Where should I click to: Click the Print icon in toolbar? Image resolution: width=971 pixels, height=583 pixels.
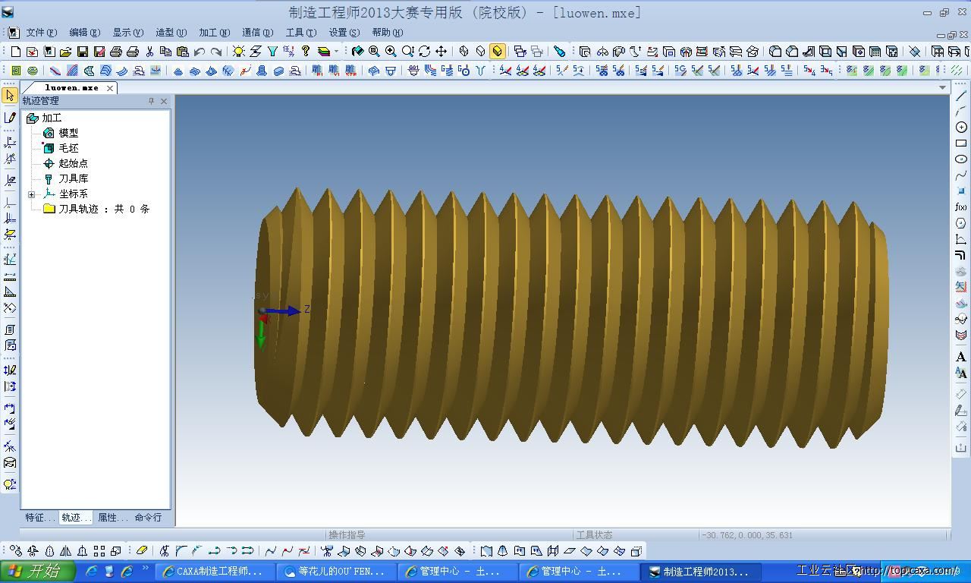(x=116, y=52)
